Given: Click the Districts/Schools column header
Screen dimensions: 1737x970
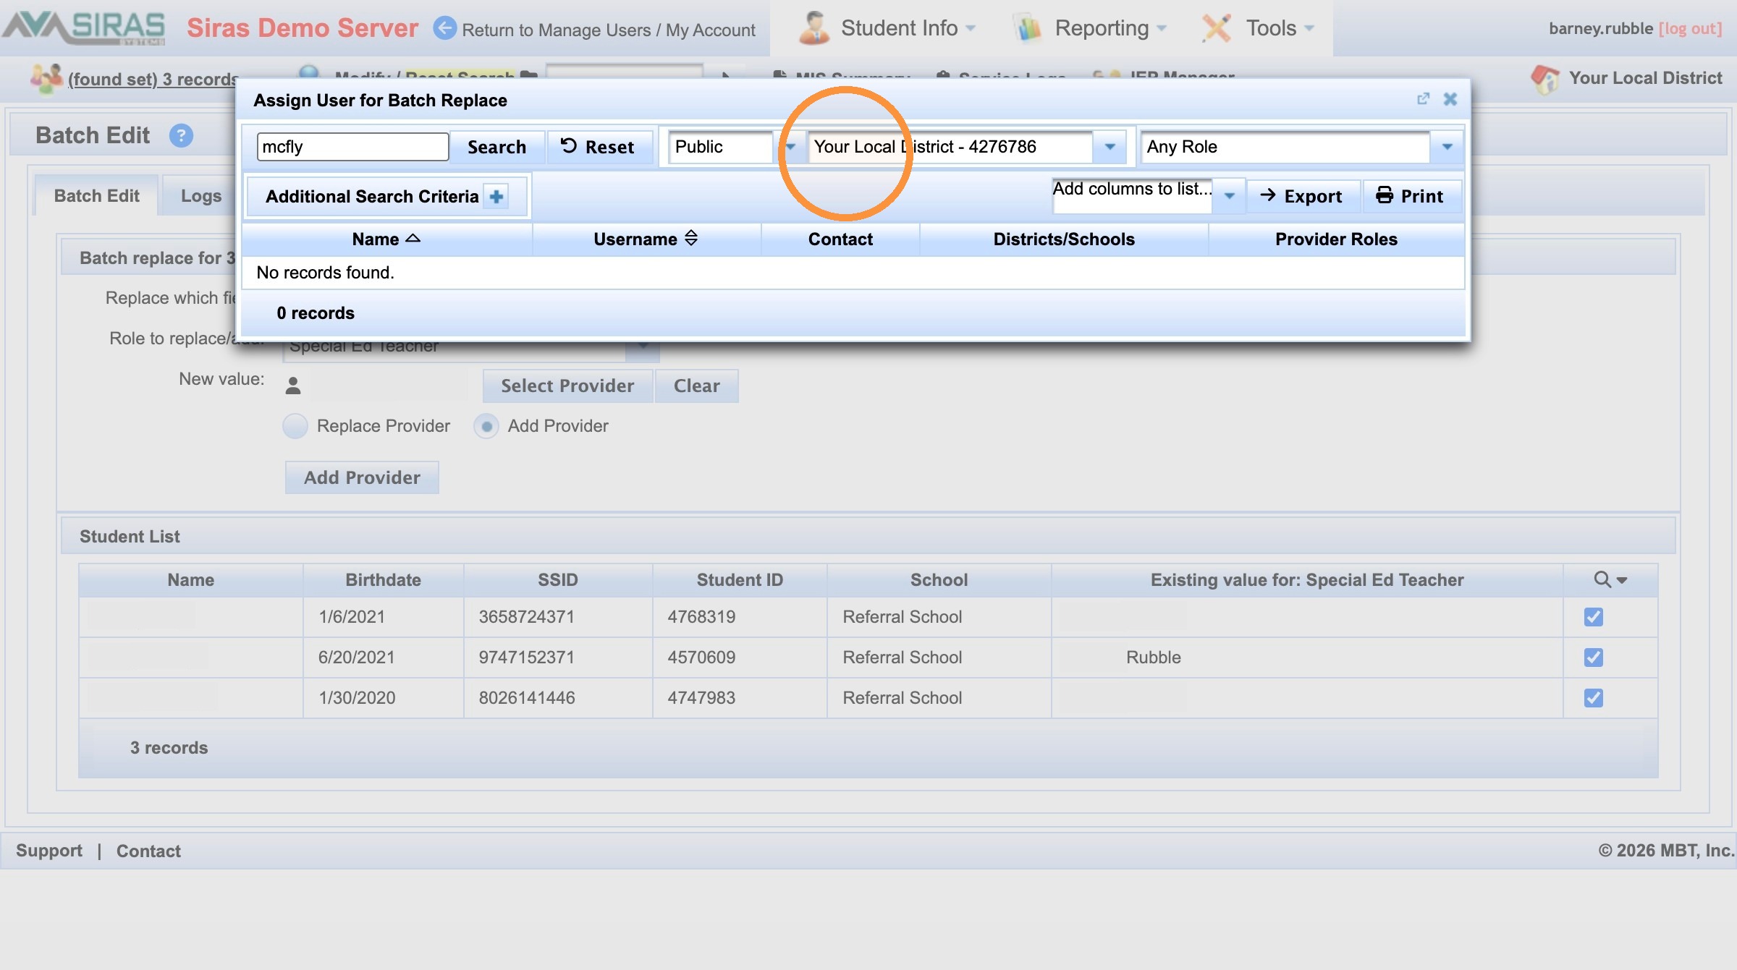Looking at the screenshot, I should 1064,239.
